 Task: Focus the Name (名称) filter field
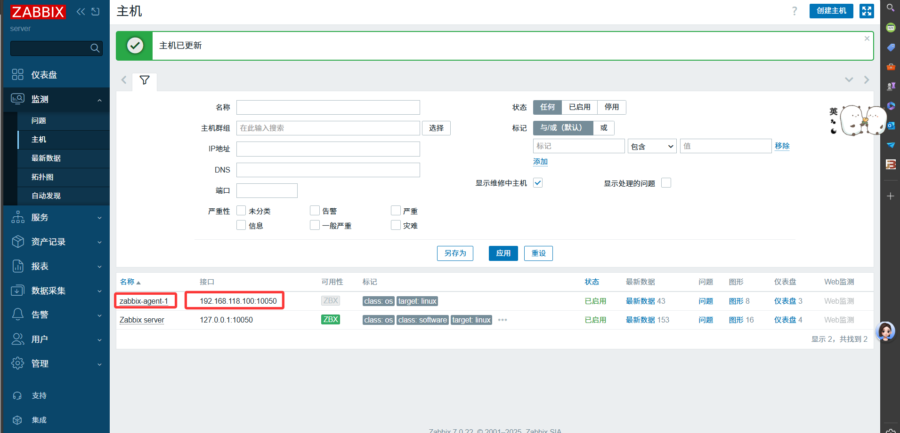328,107
